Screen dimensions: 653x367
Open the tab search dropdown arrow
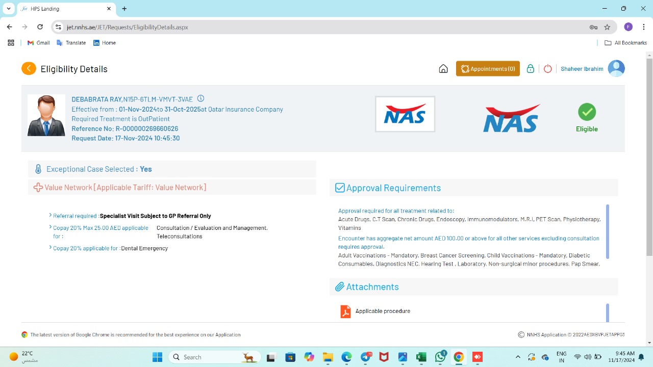(x=9, y=9)
